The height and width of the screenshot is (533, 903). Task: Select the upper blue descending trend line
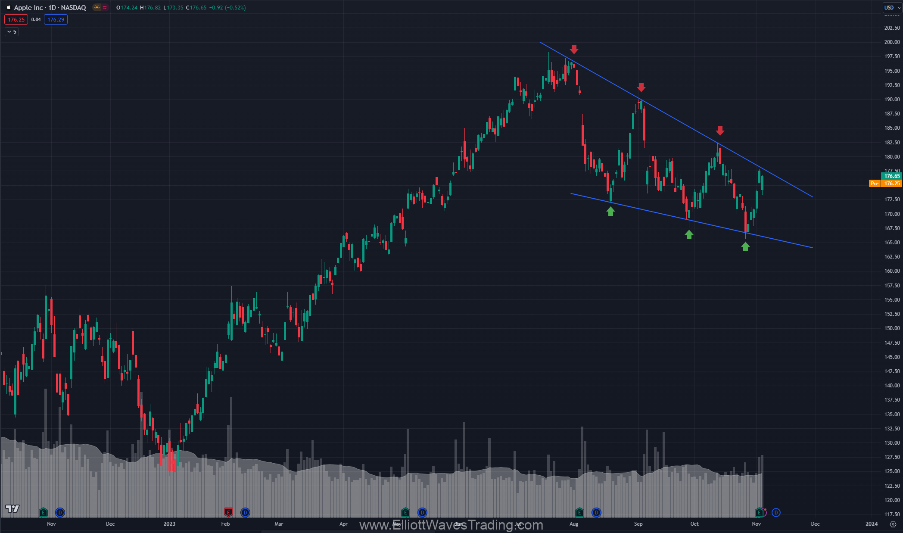676,119
